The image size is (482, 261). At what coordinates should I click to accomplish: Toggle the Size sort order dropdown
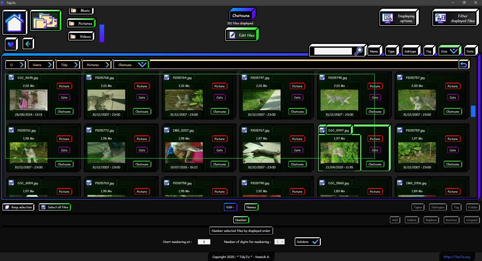[x=453, y=51]
